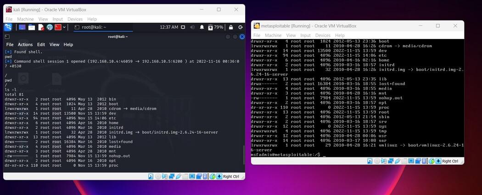482x195 pixels.
Task: Open the web browser globe icon
Action: tap(50, 27)
